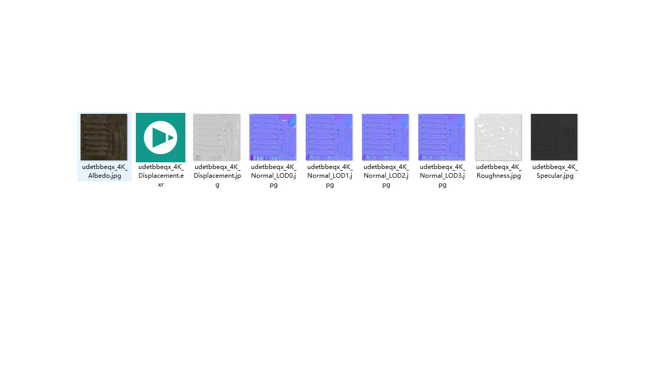Select the Roughness.jpg thumbnail

pos(498,137)
